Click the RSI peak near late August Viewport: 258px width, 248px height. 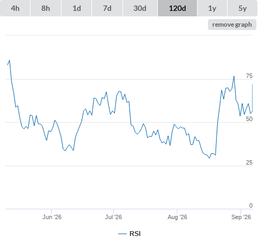[234, 76]
